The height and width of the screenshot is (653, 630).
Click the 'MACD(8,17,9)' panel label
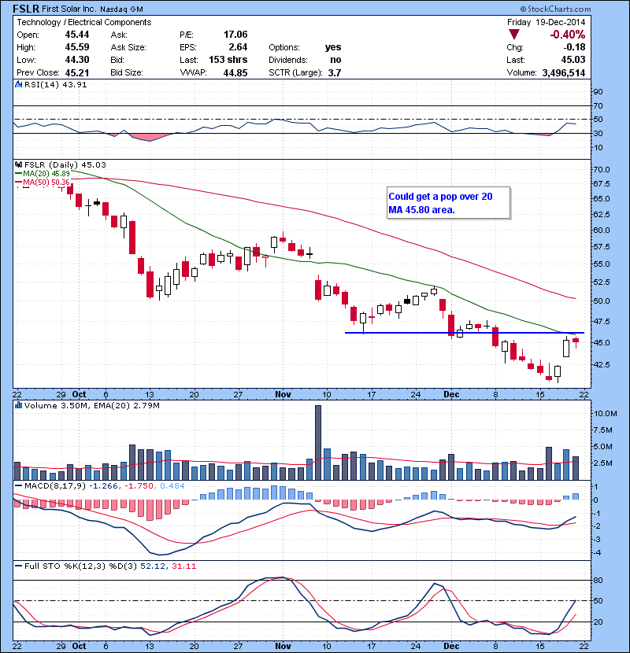[x=56, y=485]
